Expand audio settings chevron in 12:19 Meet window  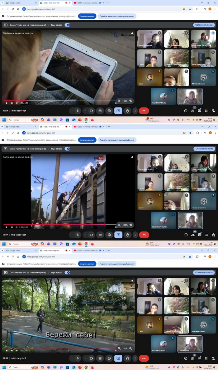86,235
